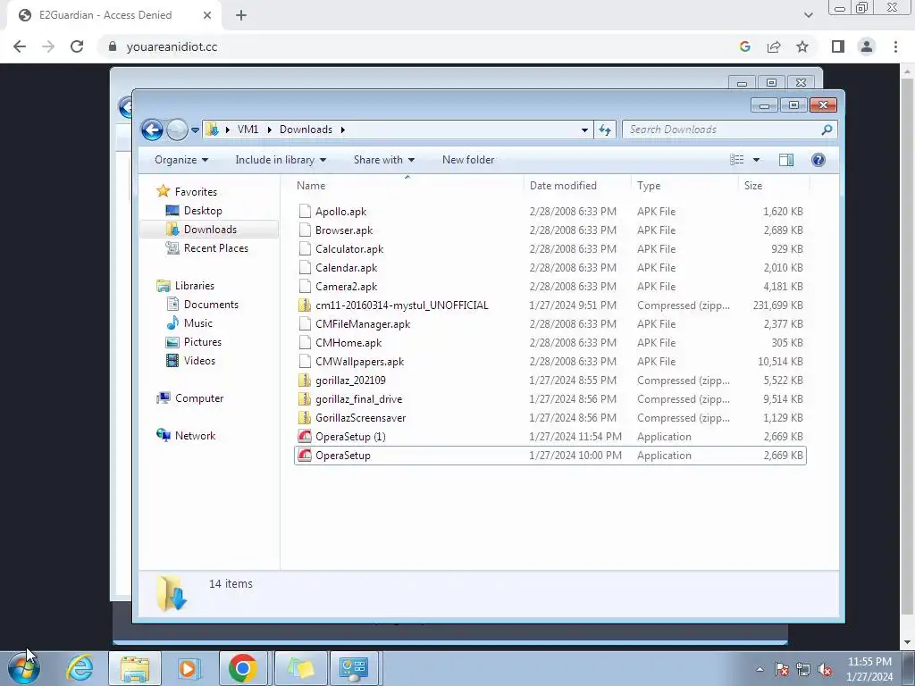Toggle the Chrome side panel icon
This screenshot has width=915, height=686.
[838, 46]
